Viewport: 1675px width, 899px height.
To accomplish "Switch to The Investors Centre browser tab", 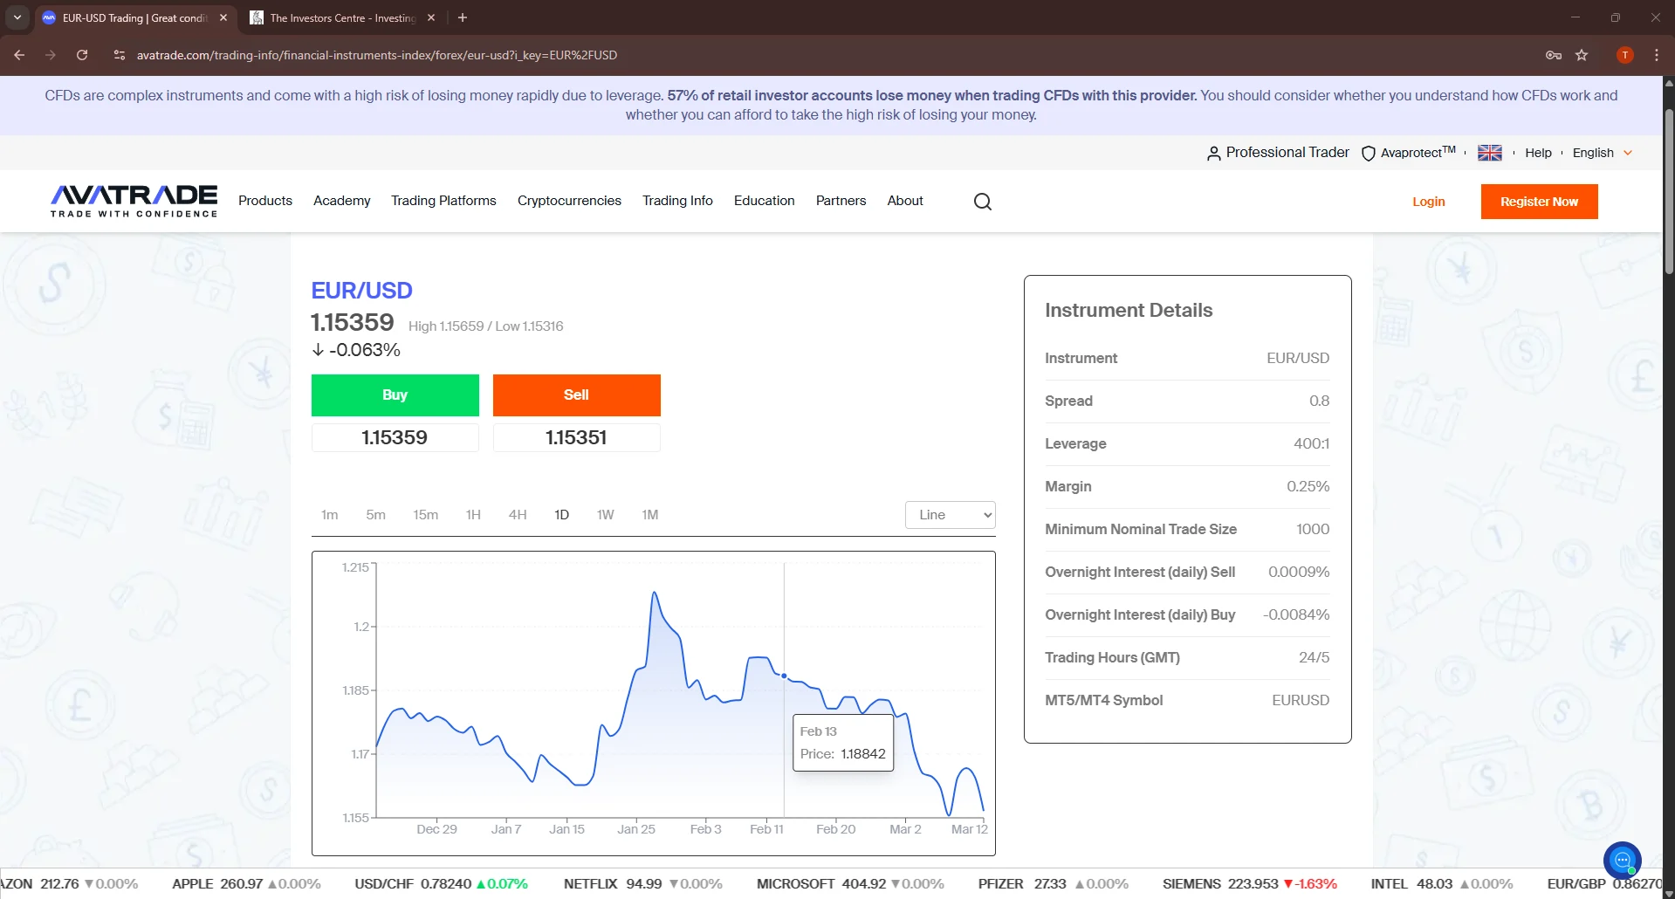I will coord(342,17).
